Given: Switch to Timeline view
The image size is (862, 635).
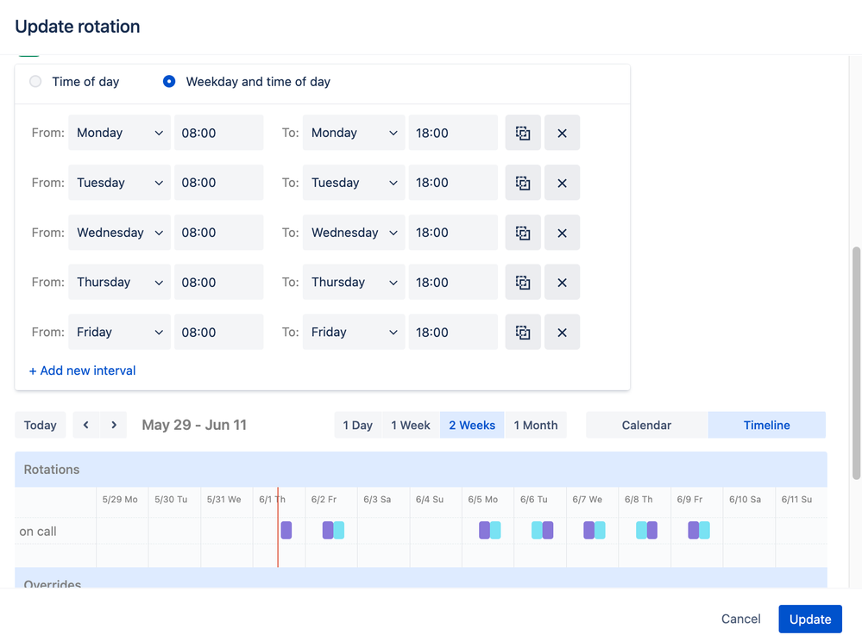Looking at the screenshot, I should pyautogui.click(x=767, y=425).
